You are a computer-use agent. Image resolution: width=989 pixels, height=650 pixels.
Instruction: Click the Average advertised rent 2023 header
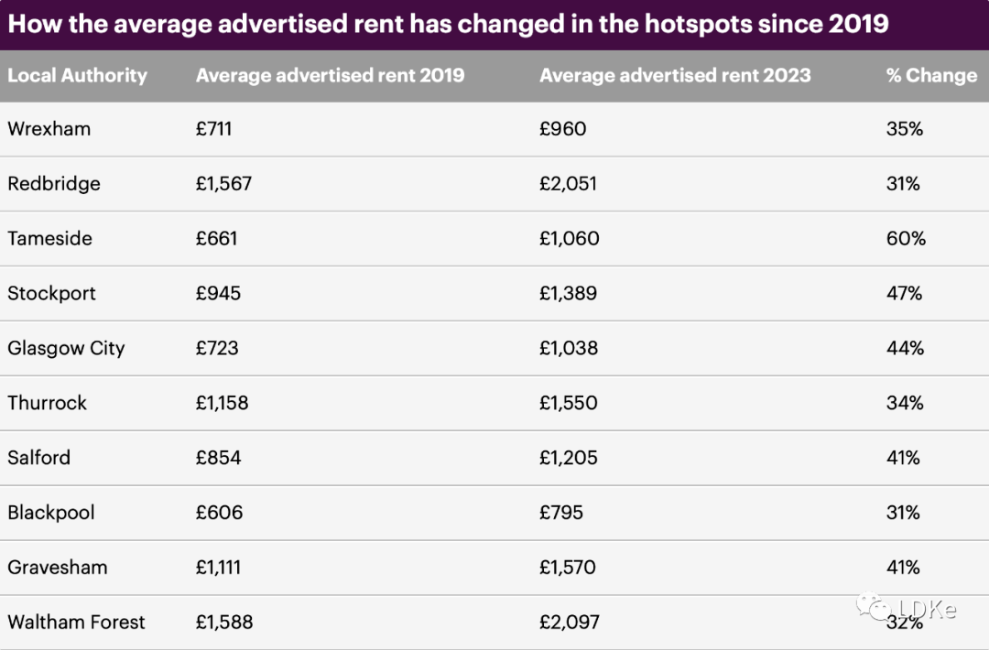point(675,76)
